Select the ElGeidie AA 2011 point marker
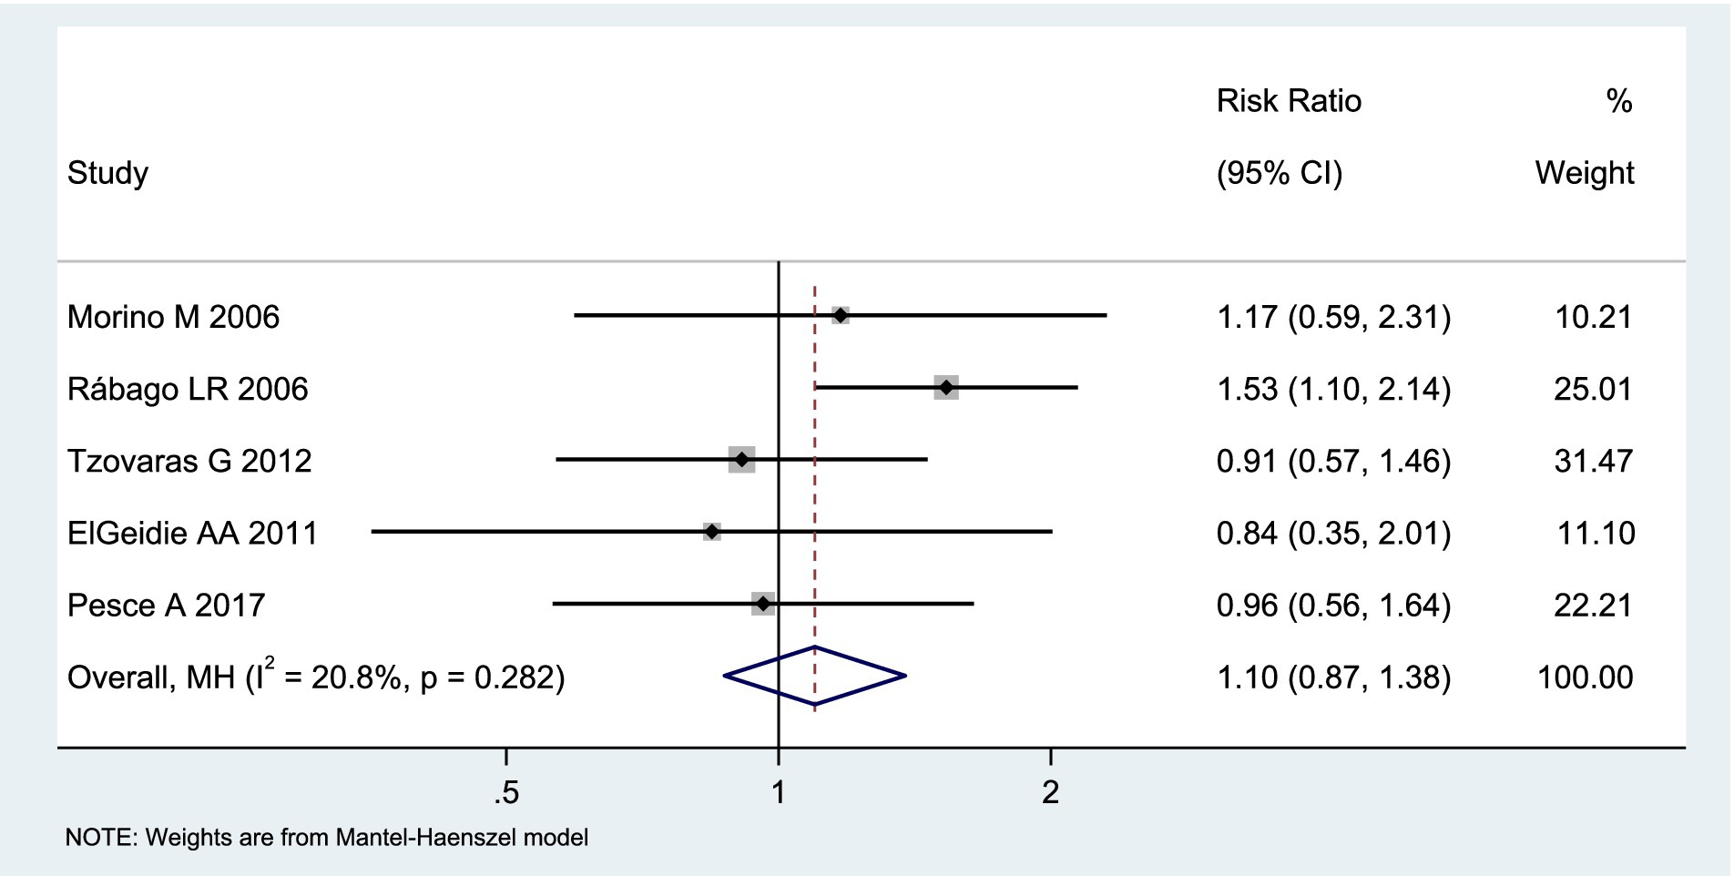Screen dimensions: 1734x876 tap(712, 531)
